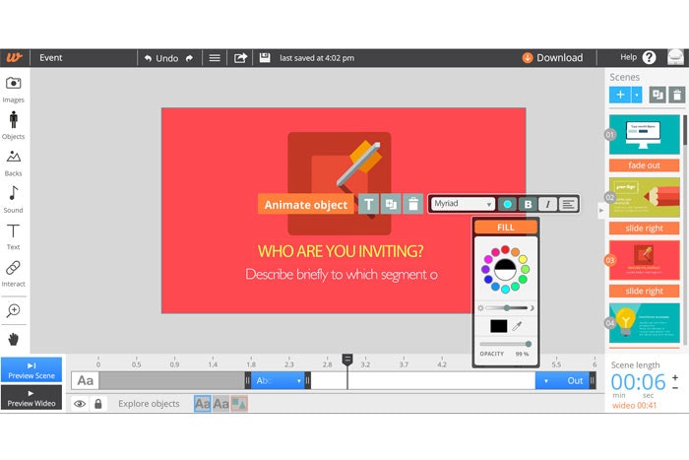Toggle bold text formatting
This screenshot has height=460, width=689.
point(528,204)
